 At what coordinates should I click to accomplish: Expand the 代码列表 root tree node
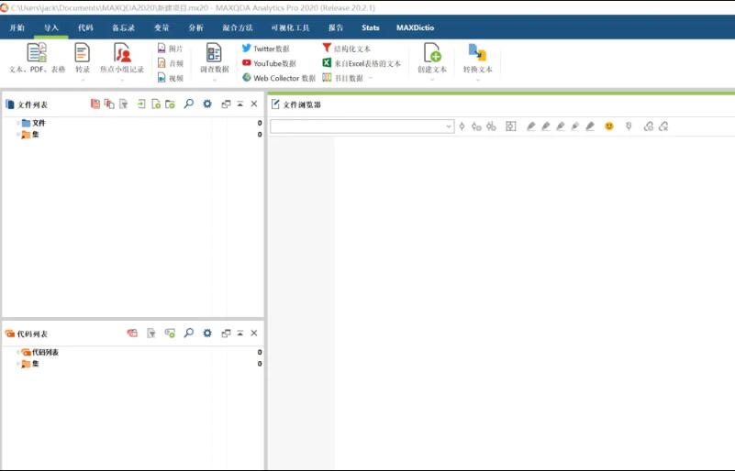[18, 352]
